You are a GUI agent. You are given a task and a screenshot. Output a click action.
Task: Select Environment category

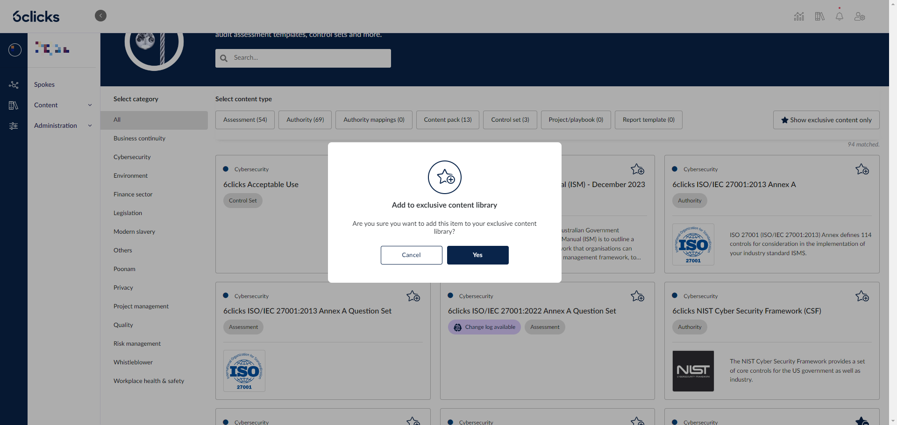130,176
